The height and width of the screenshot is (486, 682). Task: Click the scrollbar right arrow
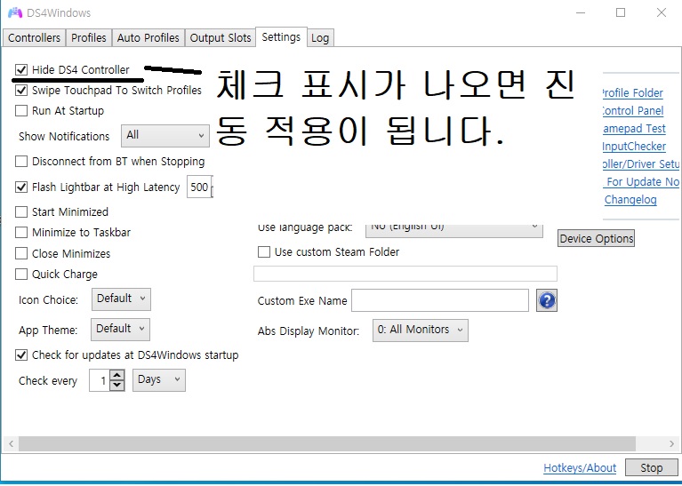[672, 444]
